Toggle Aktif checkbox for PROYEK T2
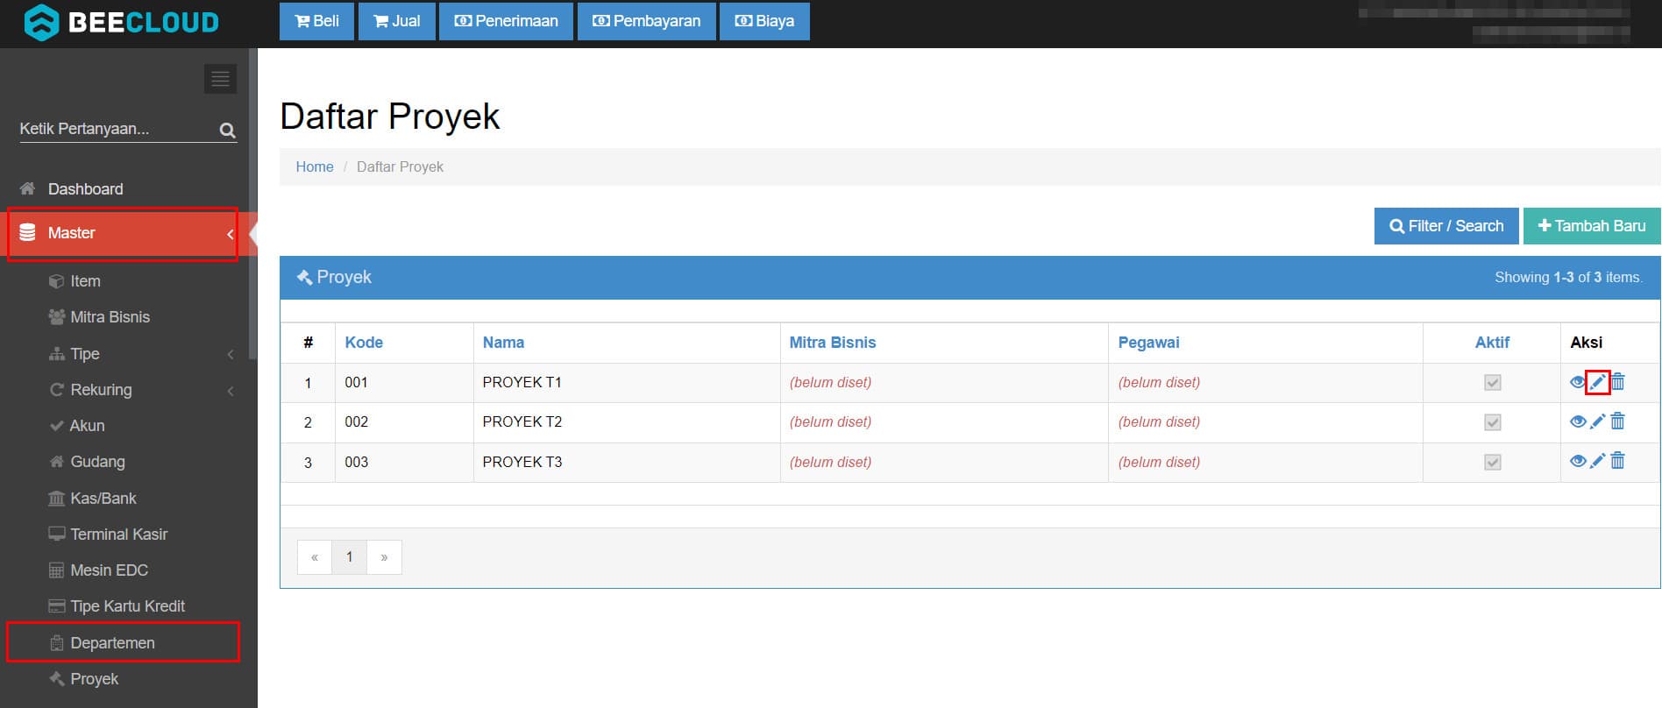 pos(1493,422)
